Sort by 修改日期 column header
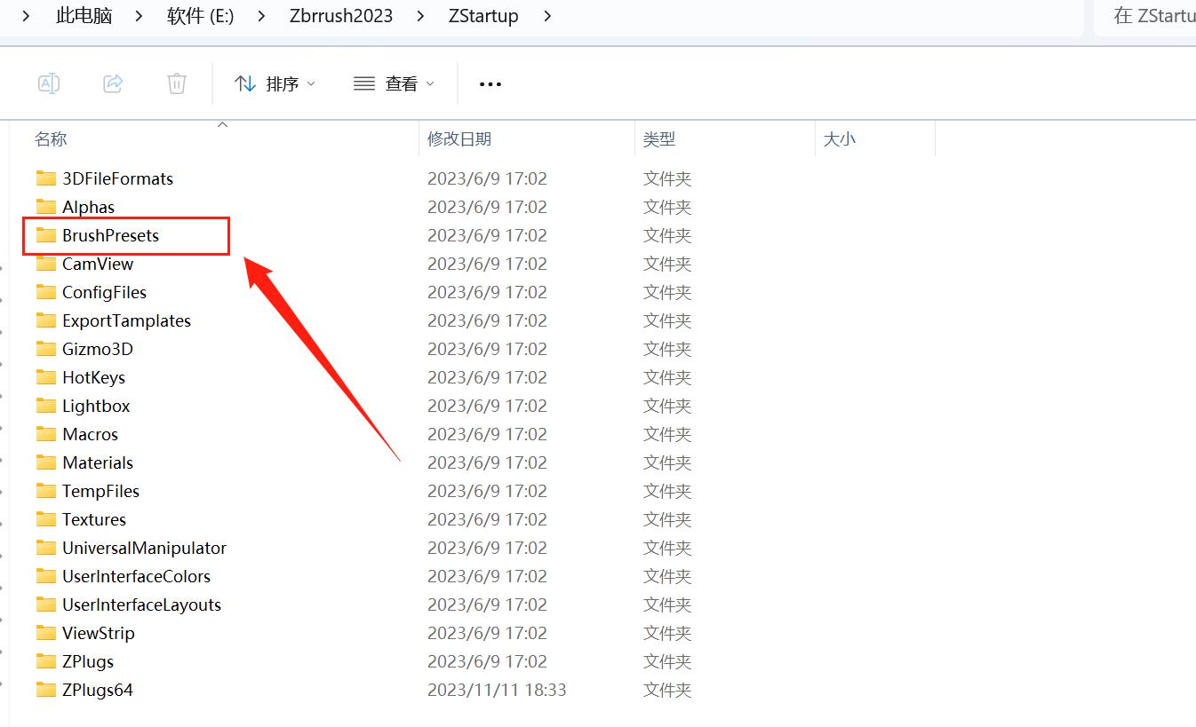 459,138
